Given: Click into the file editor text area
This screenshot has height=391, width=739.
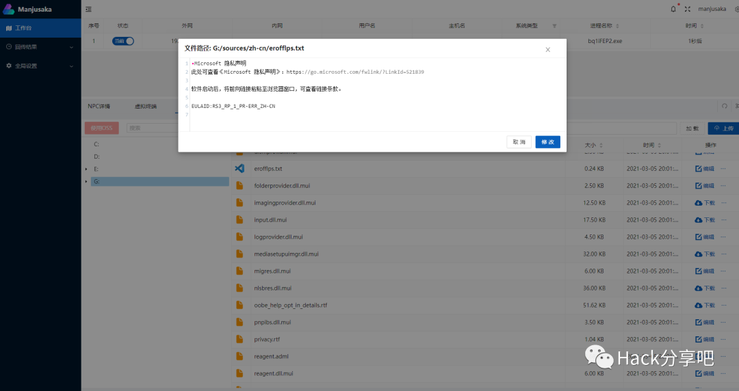Looking at the screenshot, I should pos(377,94).
